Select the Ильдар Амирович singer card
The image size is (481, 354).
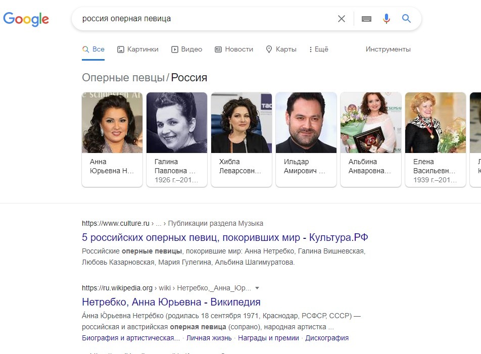coord(306,139)
